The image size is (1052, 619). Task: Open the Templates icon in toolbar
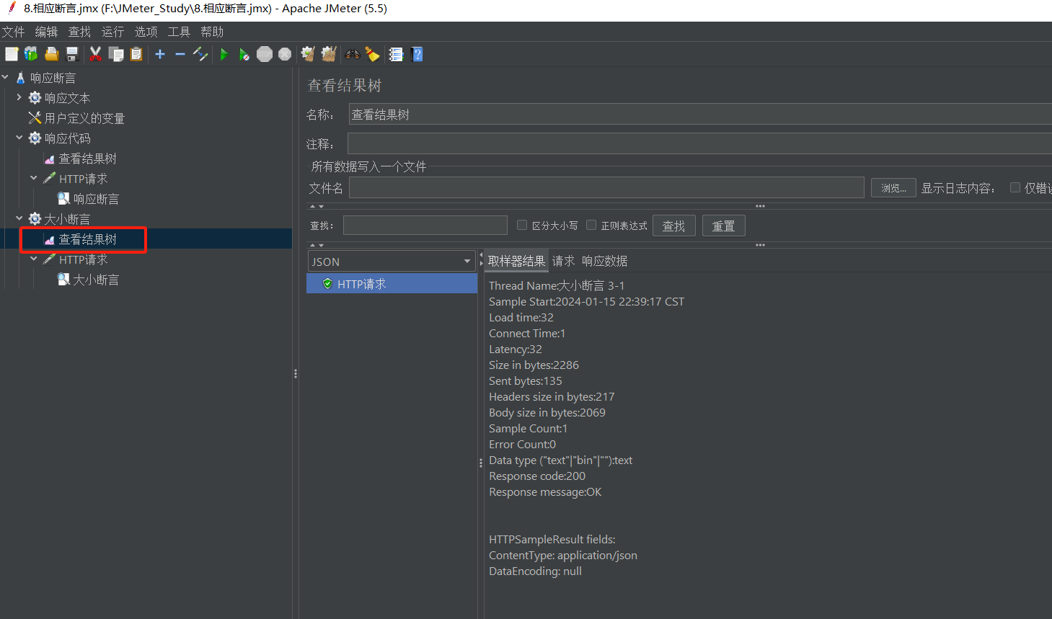[x=31, y=54]
